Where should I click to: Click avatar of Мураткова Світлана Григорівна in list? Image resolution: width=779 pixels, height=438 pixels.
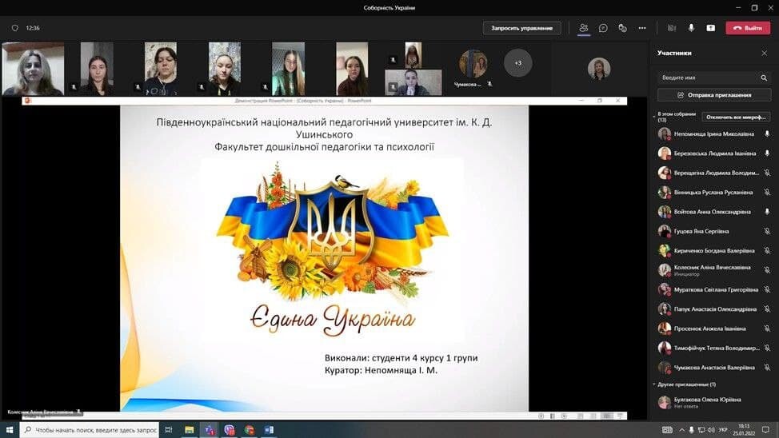pyautogui.click(x=665, y=289)
